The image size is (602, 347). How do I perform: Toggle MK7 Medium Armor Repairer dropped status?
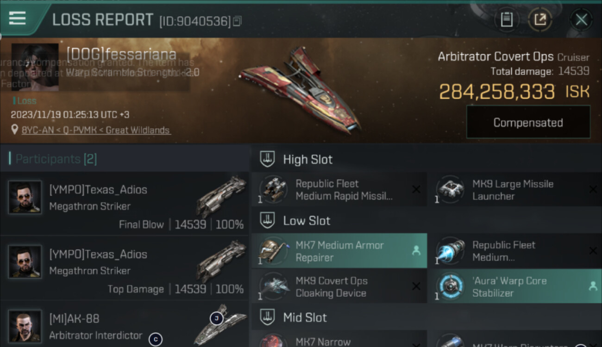(x=416, y=251)
